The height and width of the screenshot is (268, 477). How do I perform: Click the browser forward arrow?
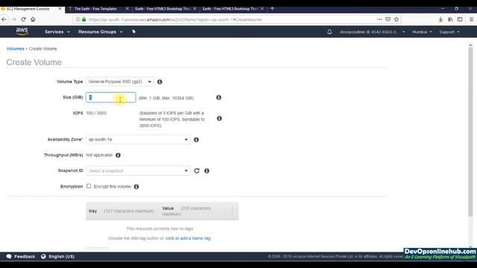pos(13,19)
